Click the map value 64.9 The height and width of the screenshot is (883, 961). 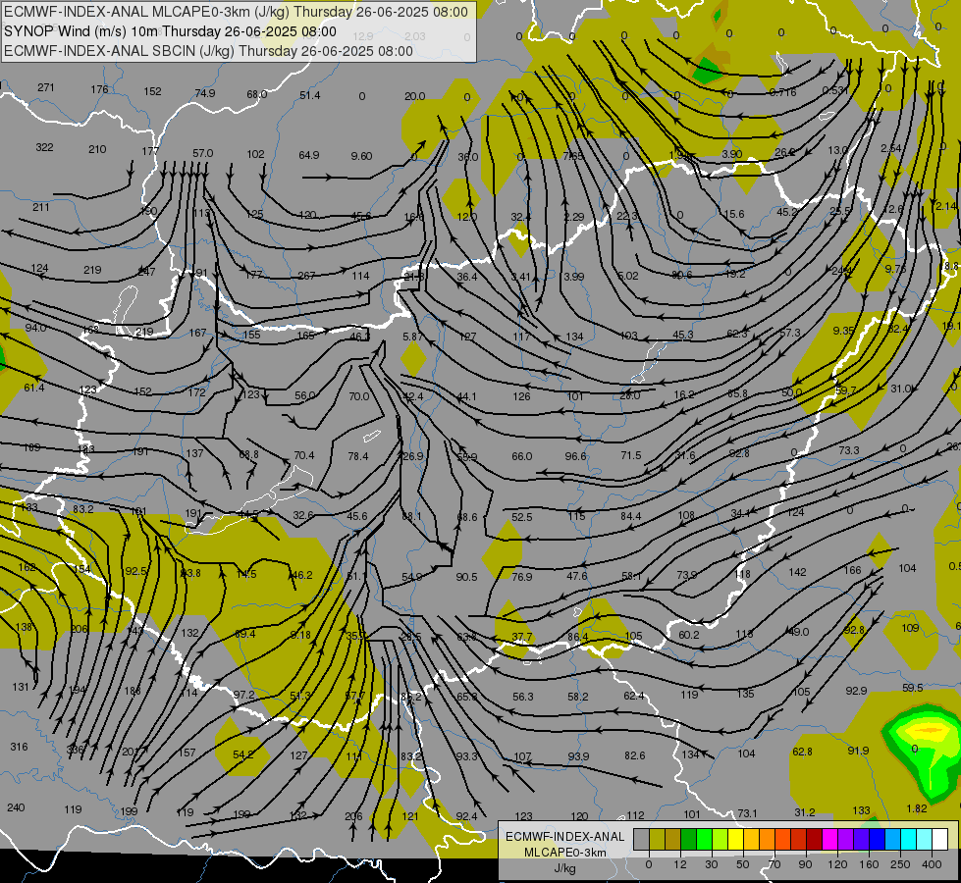tap(309, 156)
